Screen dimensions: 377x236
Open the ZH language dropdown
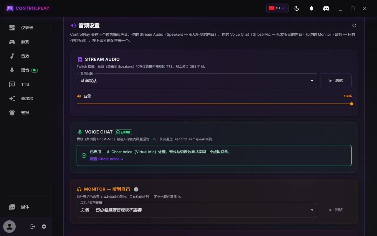pos(277,8)
